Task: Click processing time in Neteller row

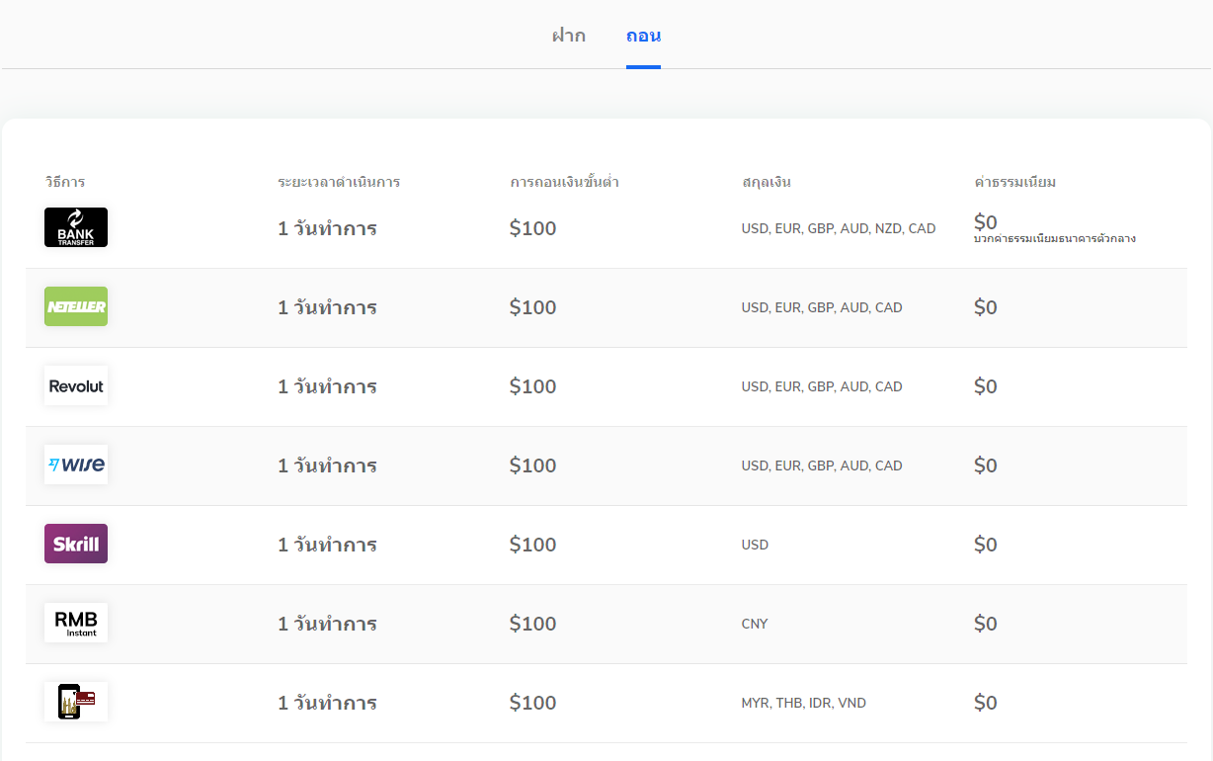Action: (x=327, y=307)
